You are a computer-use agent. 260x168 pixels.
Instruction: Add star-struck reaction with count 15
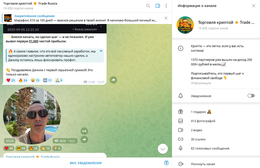click(35, 80)
